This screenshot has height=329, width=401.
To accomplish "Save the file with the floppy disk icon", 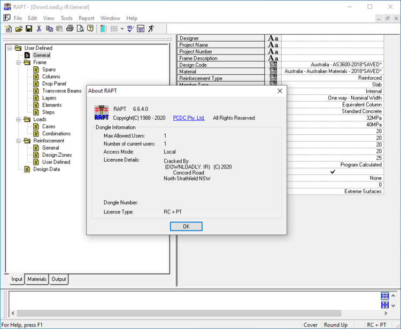I will (29, 28).
